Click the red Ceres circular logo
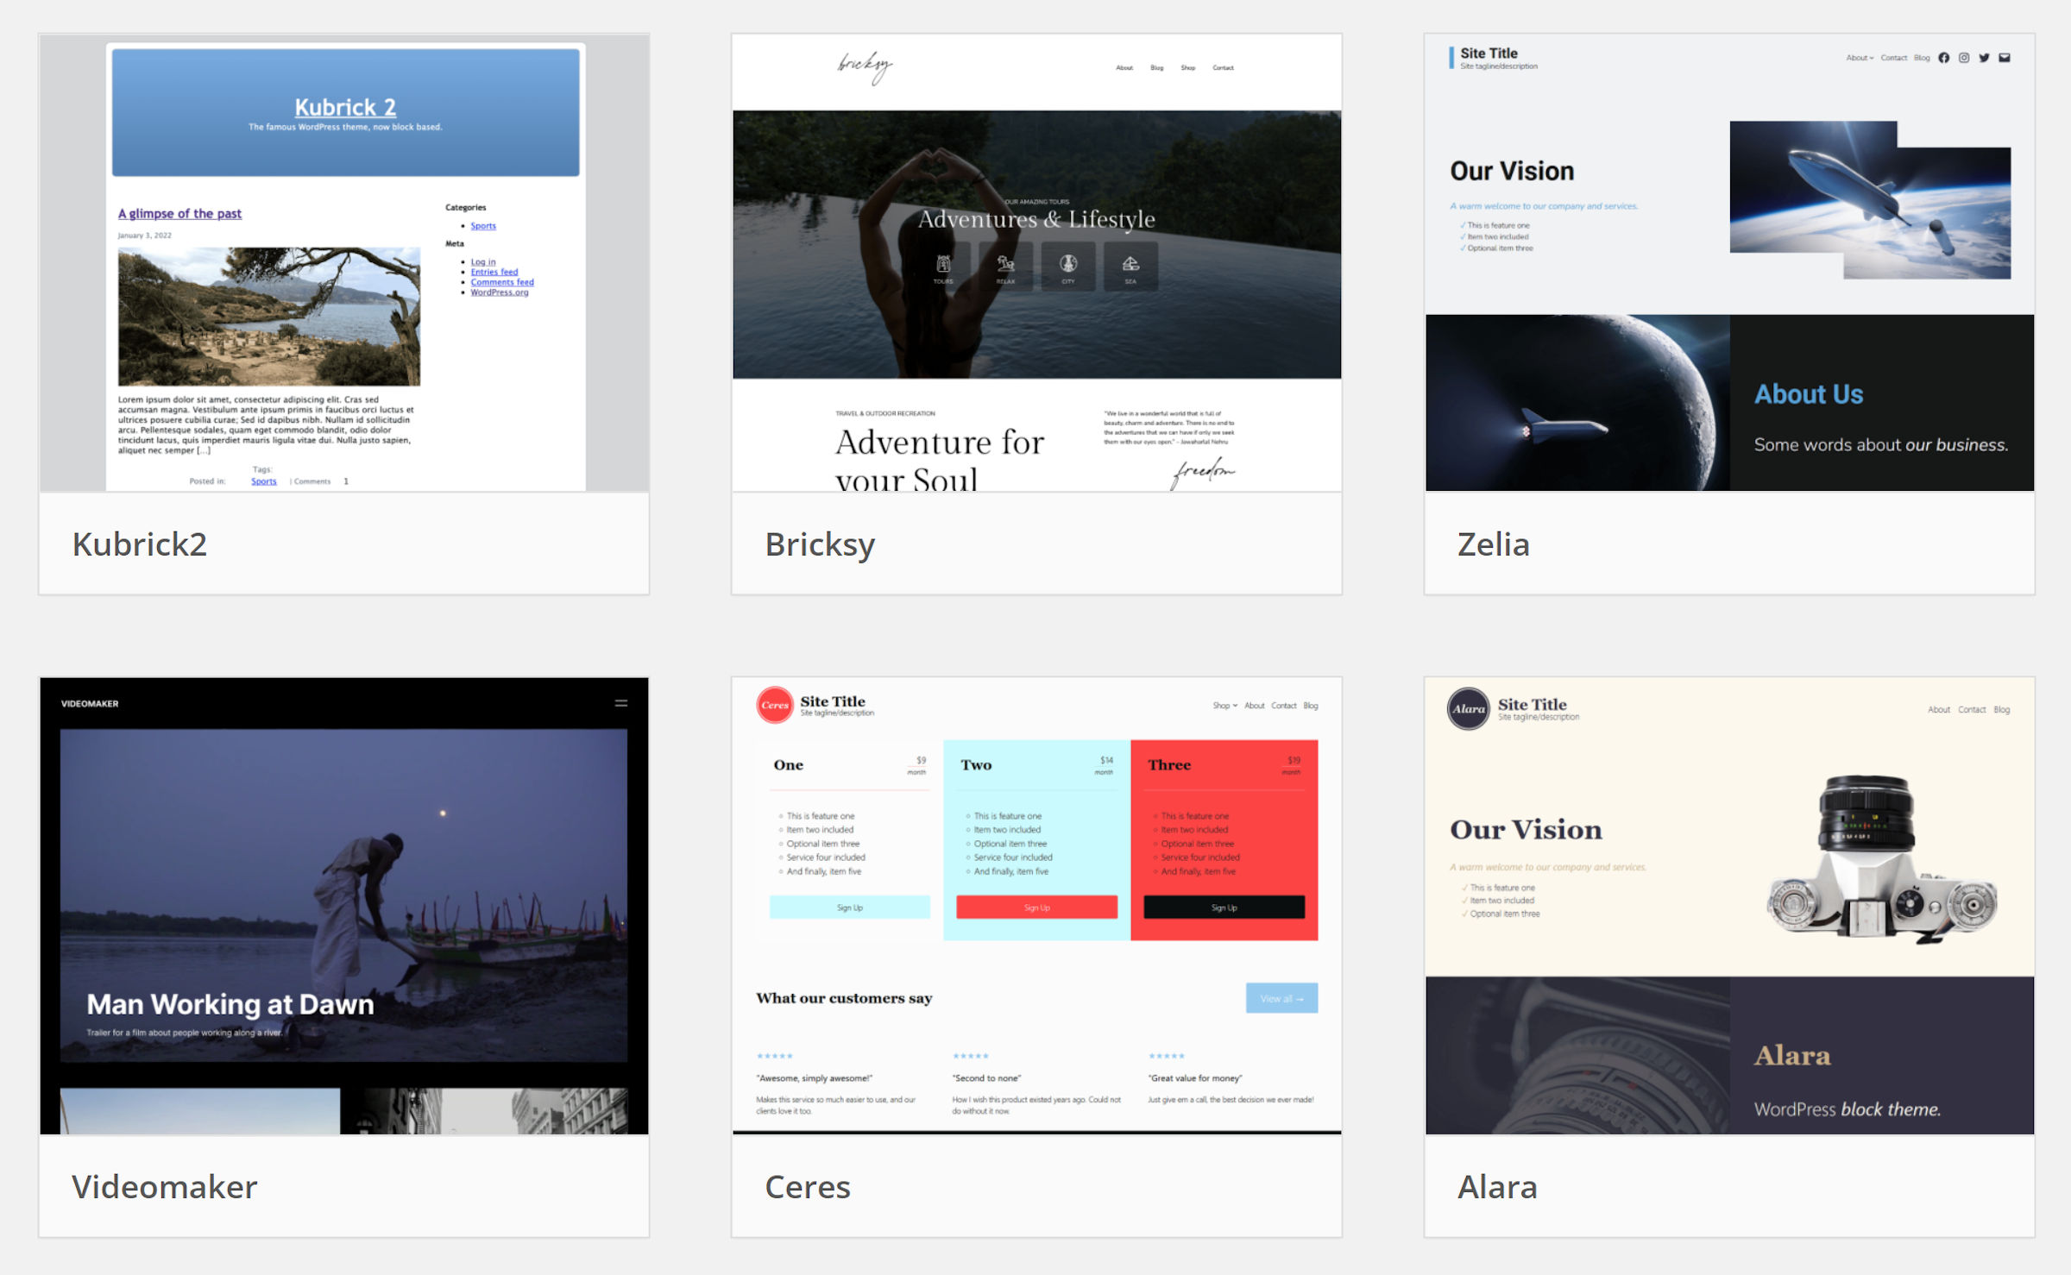The width and height of the screenshot is (2071, 1275). click(774, 705)
